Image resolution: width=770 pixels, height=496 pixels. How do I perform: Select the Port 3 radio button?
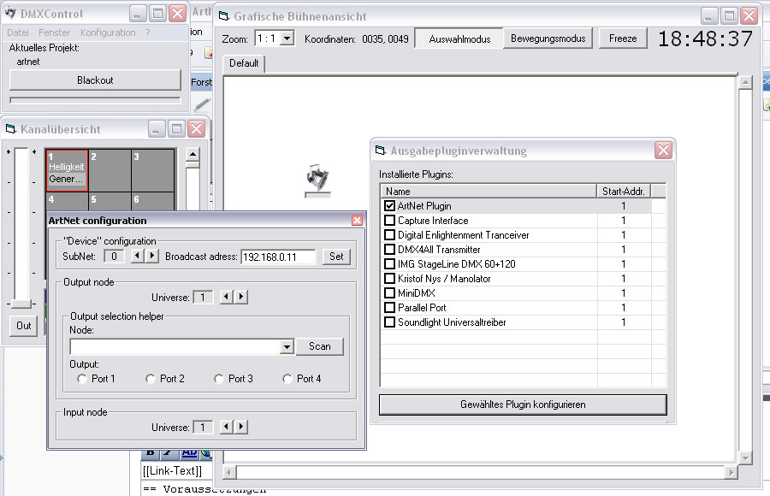pos(221,378)
